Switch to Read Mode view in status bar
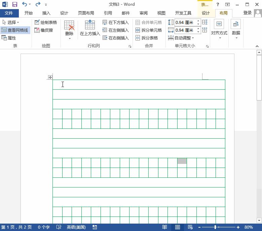This screenshot has width=262, height=231. coord(165,227)
